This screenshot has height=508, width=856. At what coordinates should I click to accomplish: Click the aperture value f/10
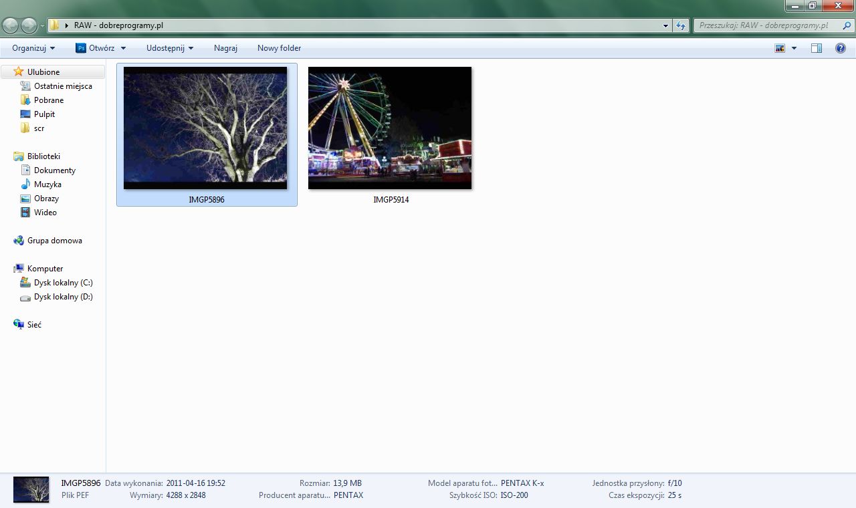(x=674, y=483)
